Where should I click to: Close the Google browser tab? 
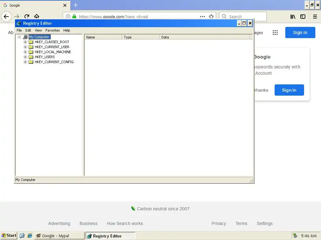pos(65,5)
